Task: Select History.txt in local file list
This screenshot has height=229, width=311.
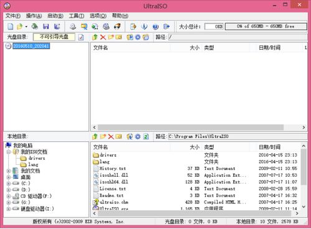Action: coord(113,169)
